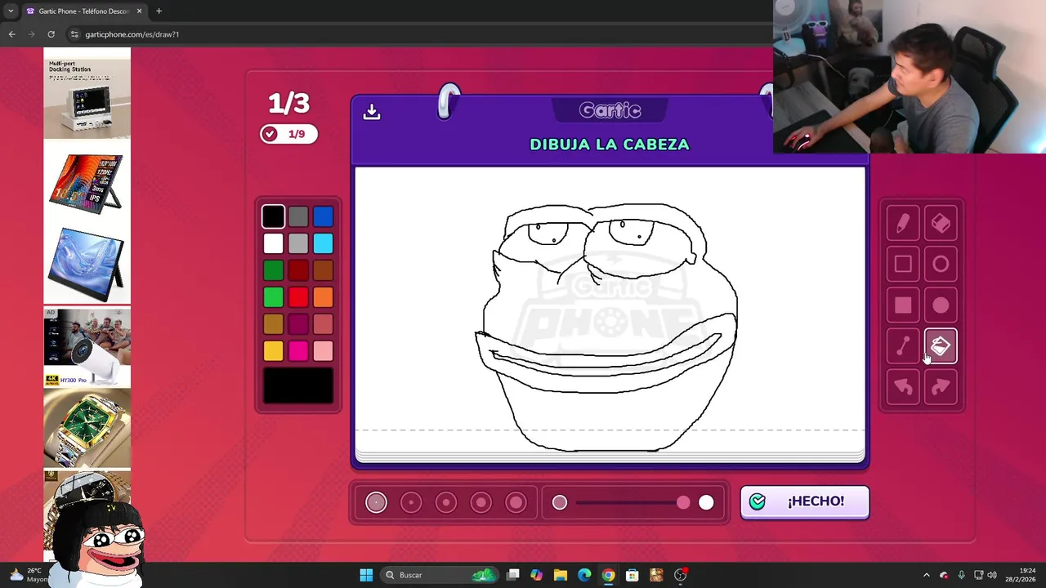Open Windows Start menu
This screenshot has width=1046, height=588.
coord(366,575)
